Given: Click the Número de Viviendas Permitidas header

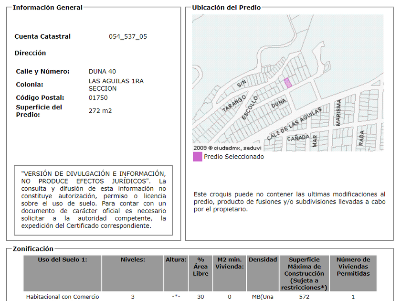Looking at the screenshot, I should (x=353, y=273).
